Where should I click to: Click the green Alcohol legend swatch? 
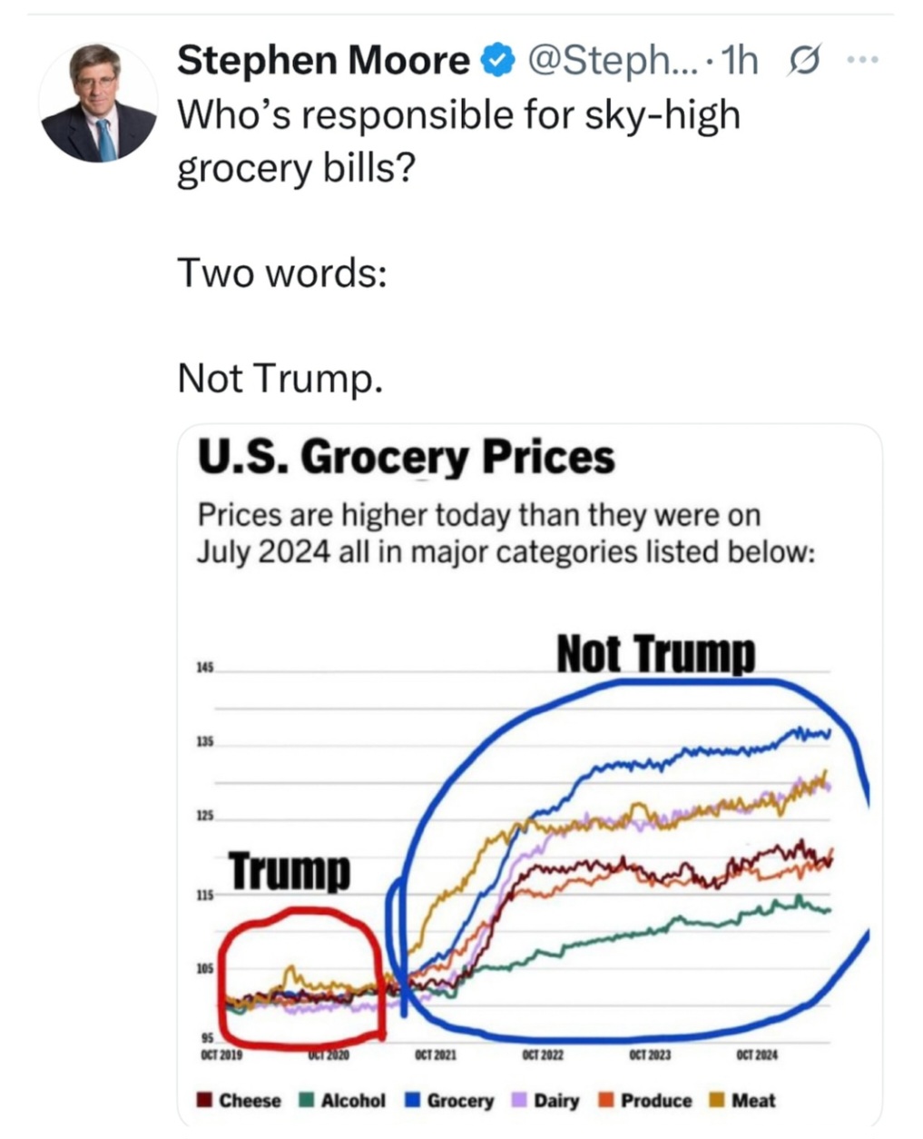(307, 1101)
